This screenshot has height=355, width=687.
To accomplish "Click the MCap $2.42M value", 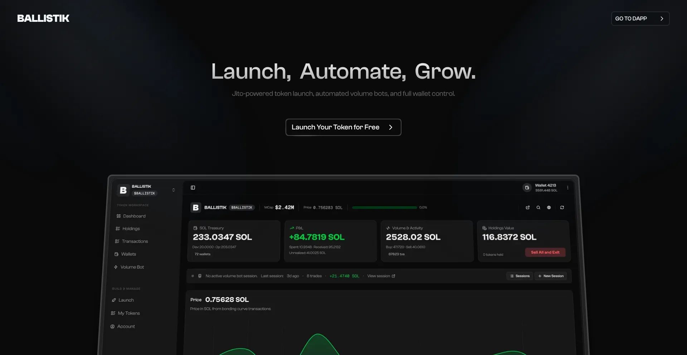I will point(284,207).
